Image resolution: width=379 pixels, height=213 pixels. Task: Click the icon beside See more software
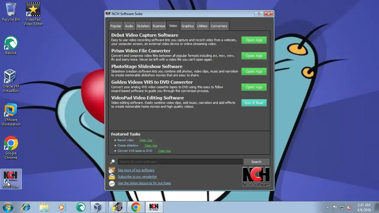(x=112, y=170)
